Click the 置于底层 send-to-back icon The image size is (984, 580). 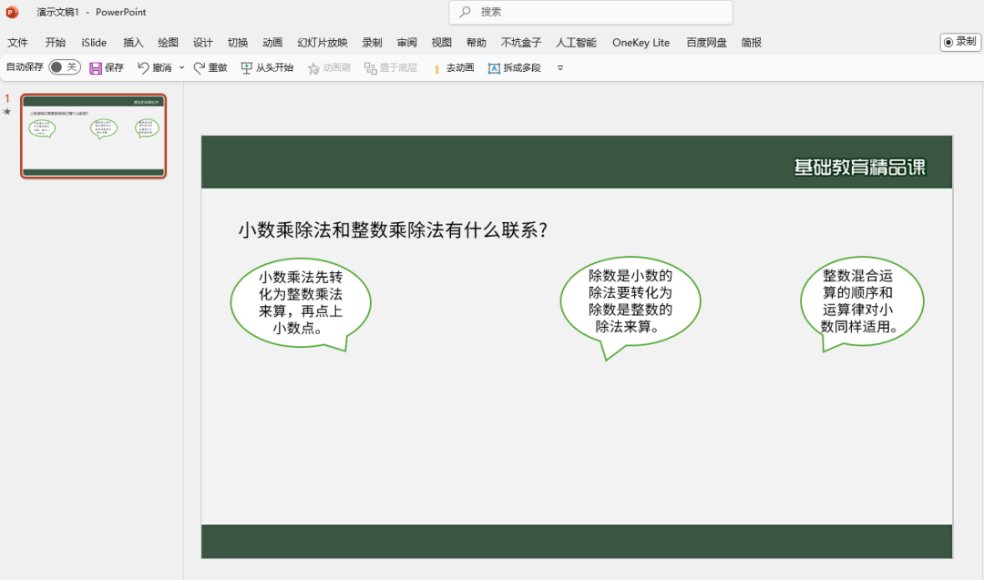click(x=370, y=67)
